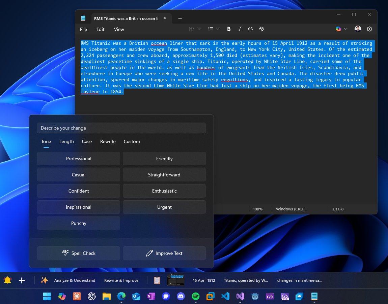Click the Improve Text button
The height and width of the screenshot is (304, 388).
click(x=164, y=253)
